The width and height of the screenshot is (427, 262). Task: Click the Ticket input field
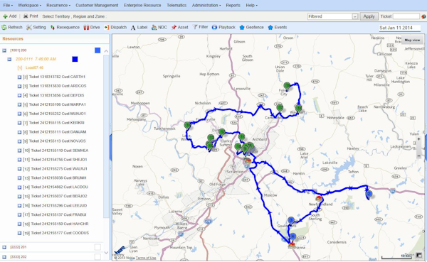pos(406,16)
